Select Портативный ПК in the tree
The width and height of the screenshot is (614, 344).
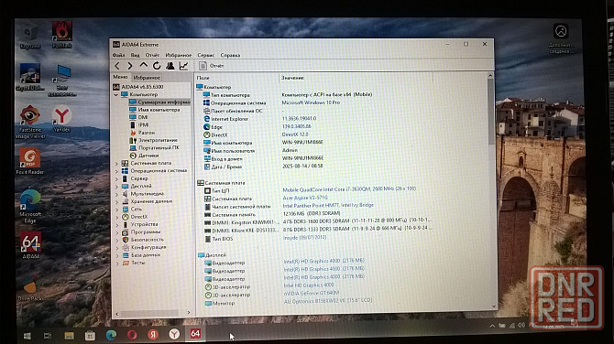click(x=154, y=148)
